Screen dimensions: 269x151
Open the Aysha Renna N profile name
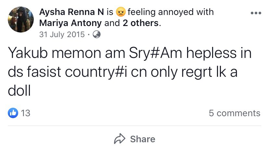(71, 12)
